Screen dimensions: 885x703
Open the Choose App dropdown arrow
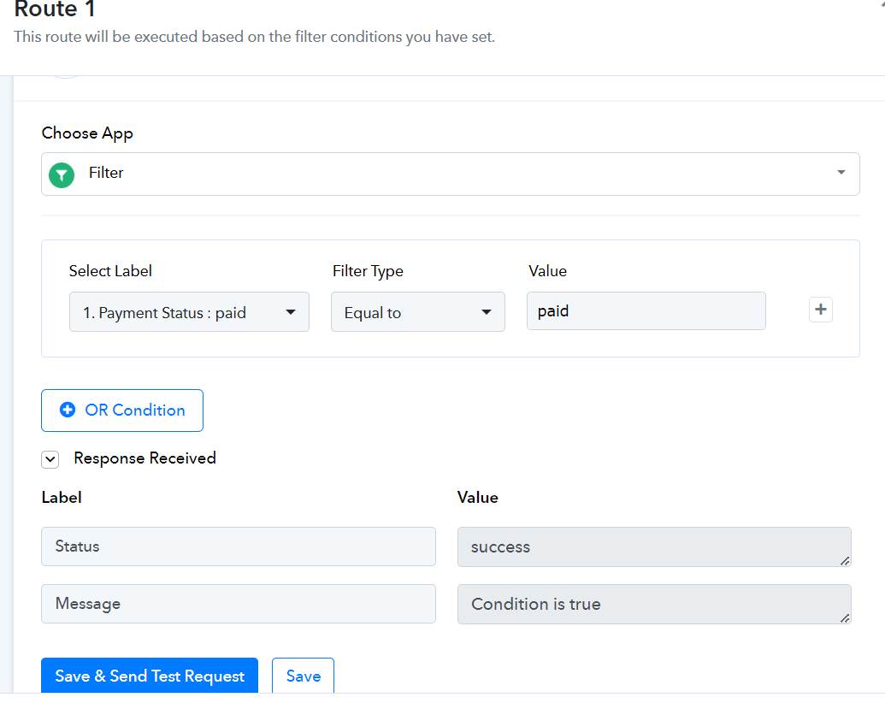pos(841,173)
